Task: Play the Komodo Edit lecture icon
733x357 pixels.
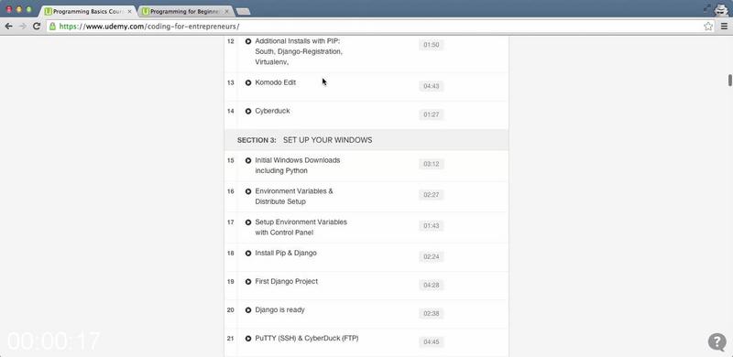Action: click(248, 82)
